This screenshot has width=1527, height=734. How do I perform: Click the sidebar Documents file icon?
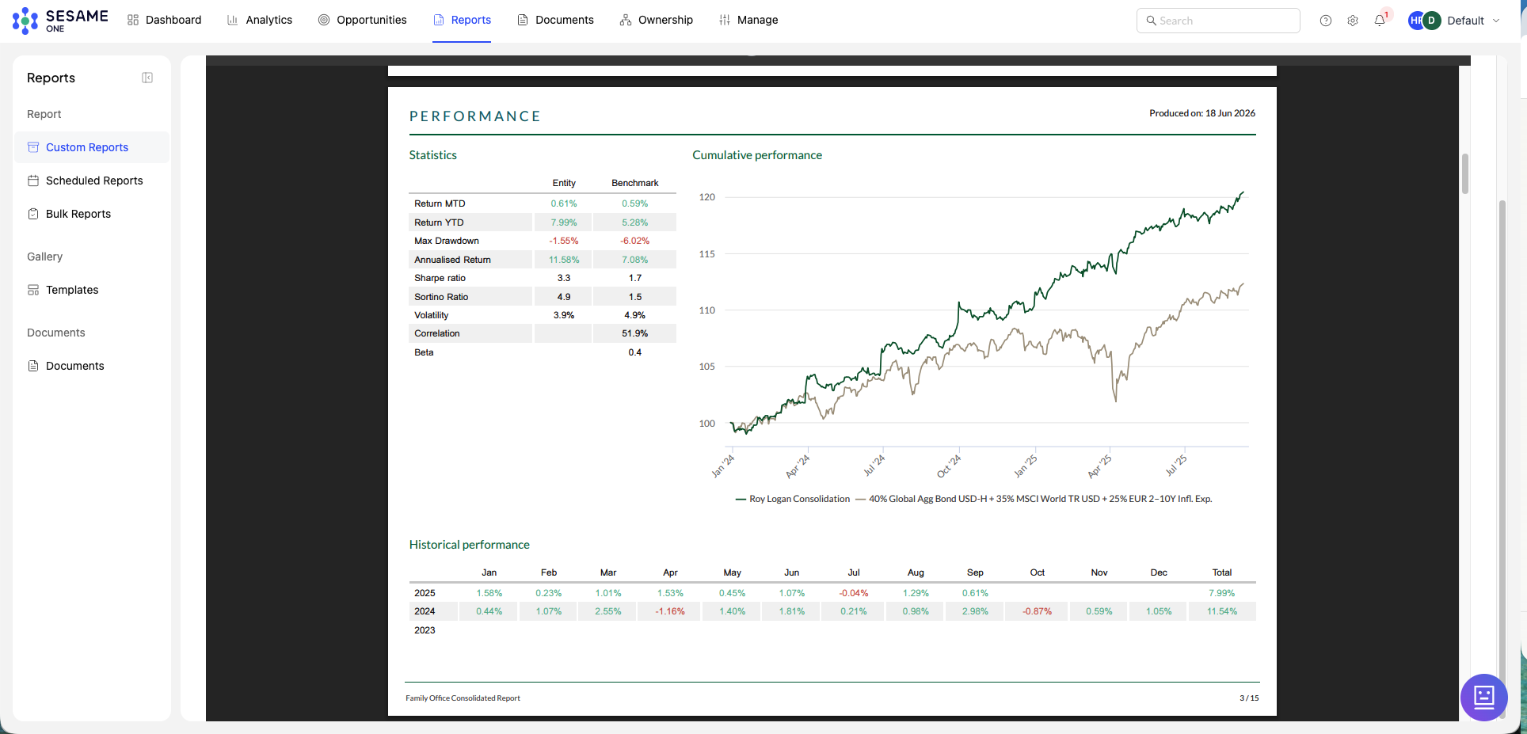[33, 366]
